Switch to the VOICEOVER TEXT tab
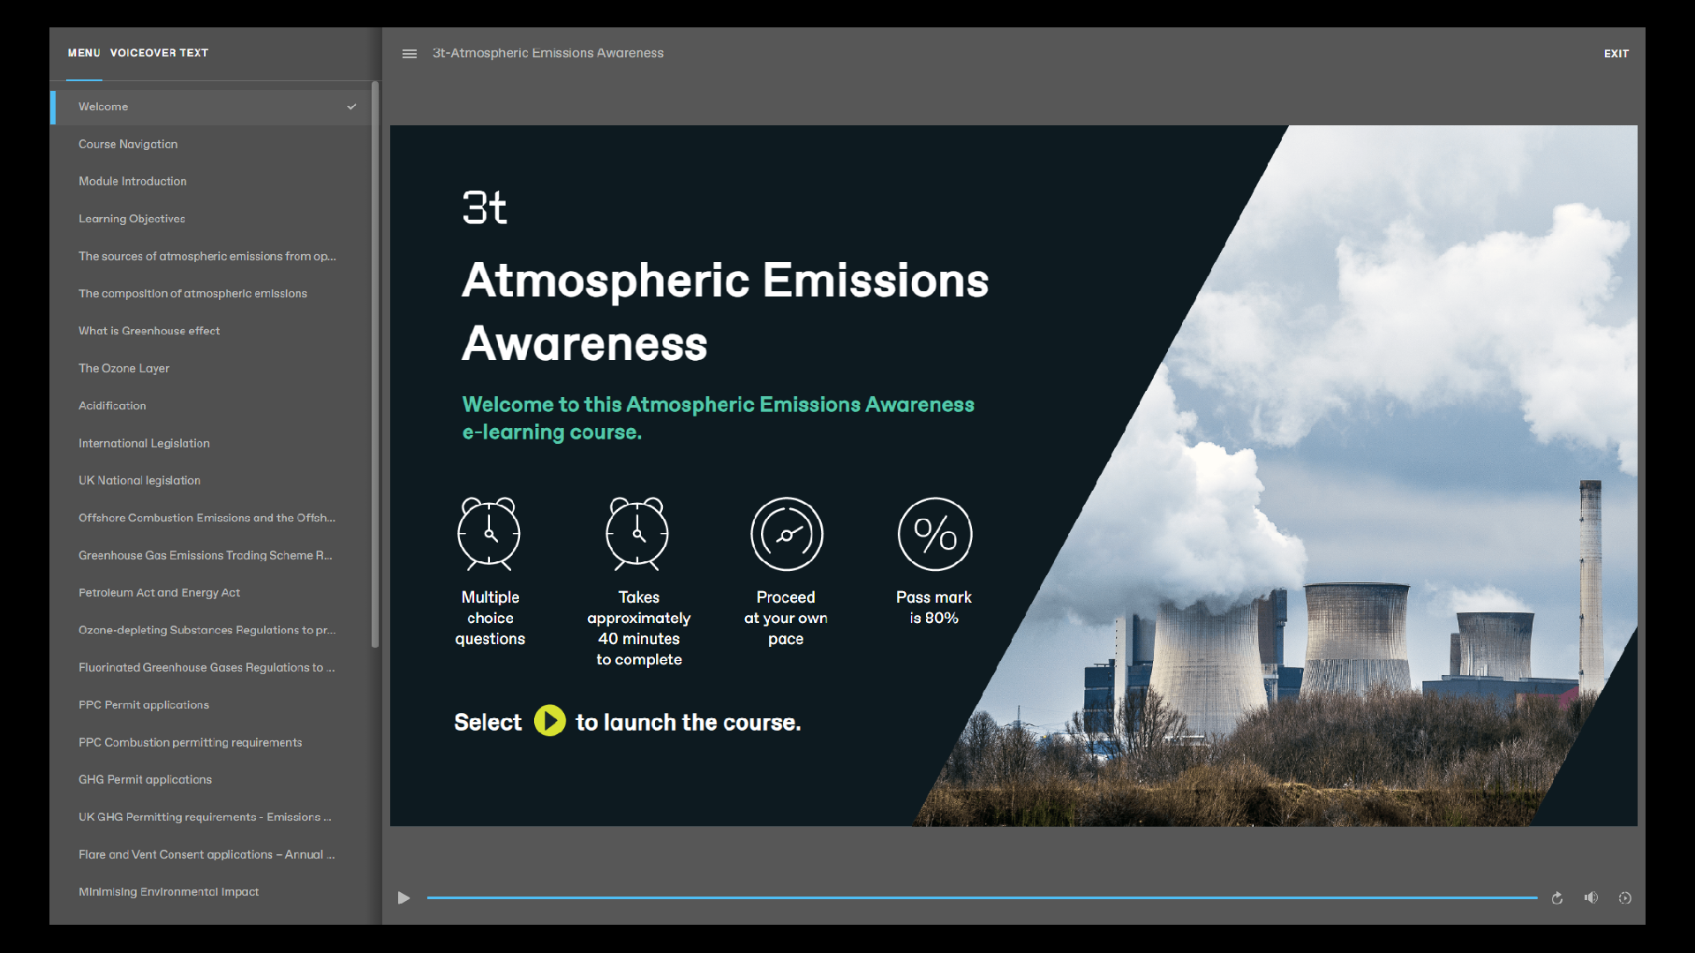The height and width of the screenshot is (953, 1695). click(159, 53)
